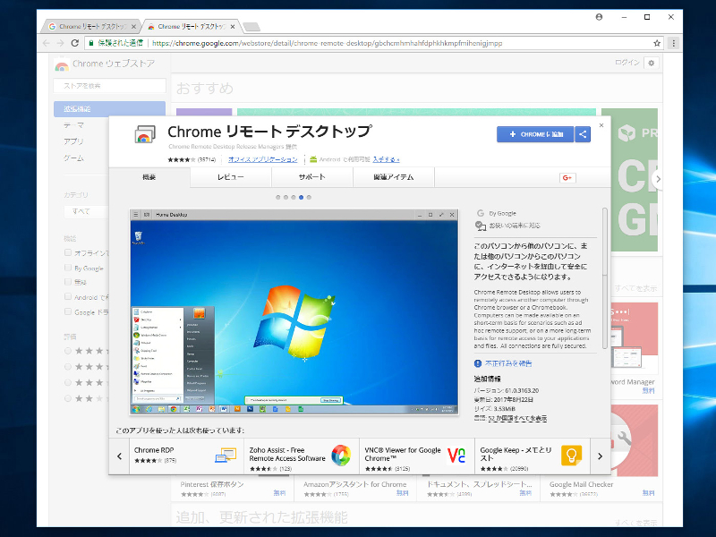Click the ストアを検索 search field

tap(109, 85)
